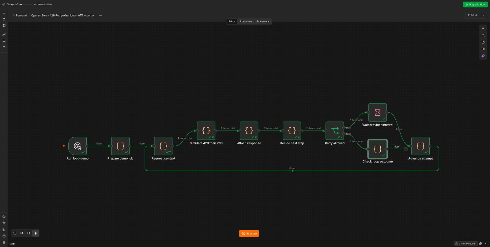
Task: Click the '1 item' label on the loop-back connection
Action: point(292,169)
